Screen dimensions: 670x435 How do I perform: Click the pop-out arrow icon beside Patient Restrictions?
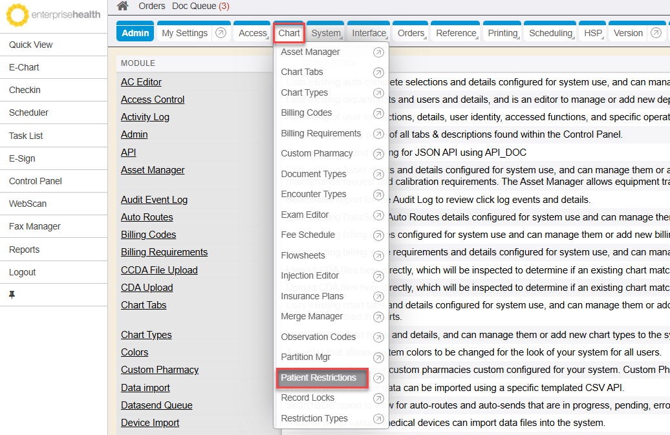378,378
